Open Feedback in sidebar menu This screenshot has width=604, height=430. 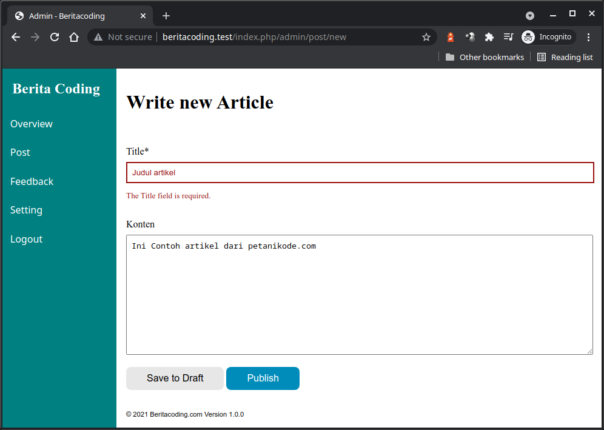pyautogui.click(x=32, y=181)
